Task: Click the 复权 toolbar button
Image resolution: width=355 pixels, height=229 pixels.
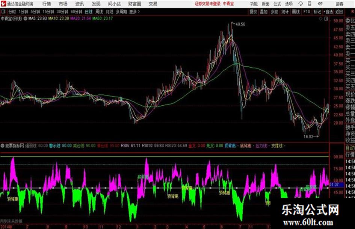Action: [253, 12]
